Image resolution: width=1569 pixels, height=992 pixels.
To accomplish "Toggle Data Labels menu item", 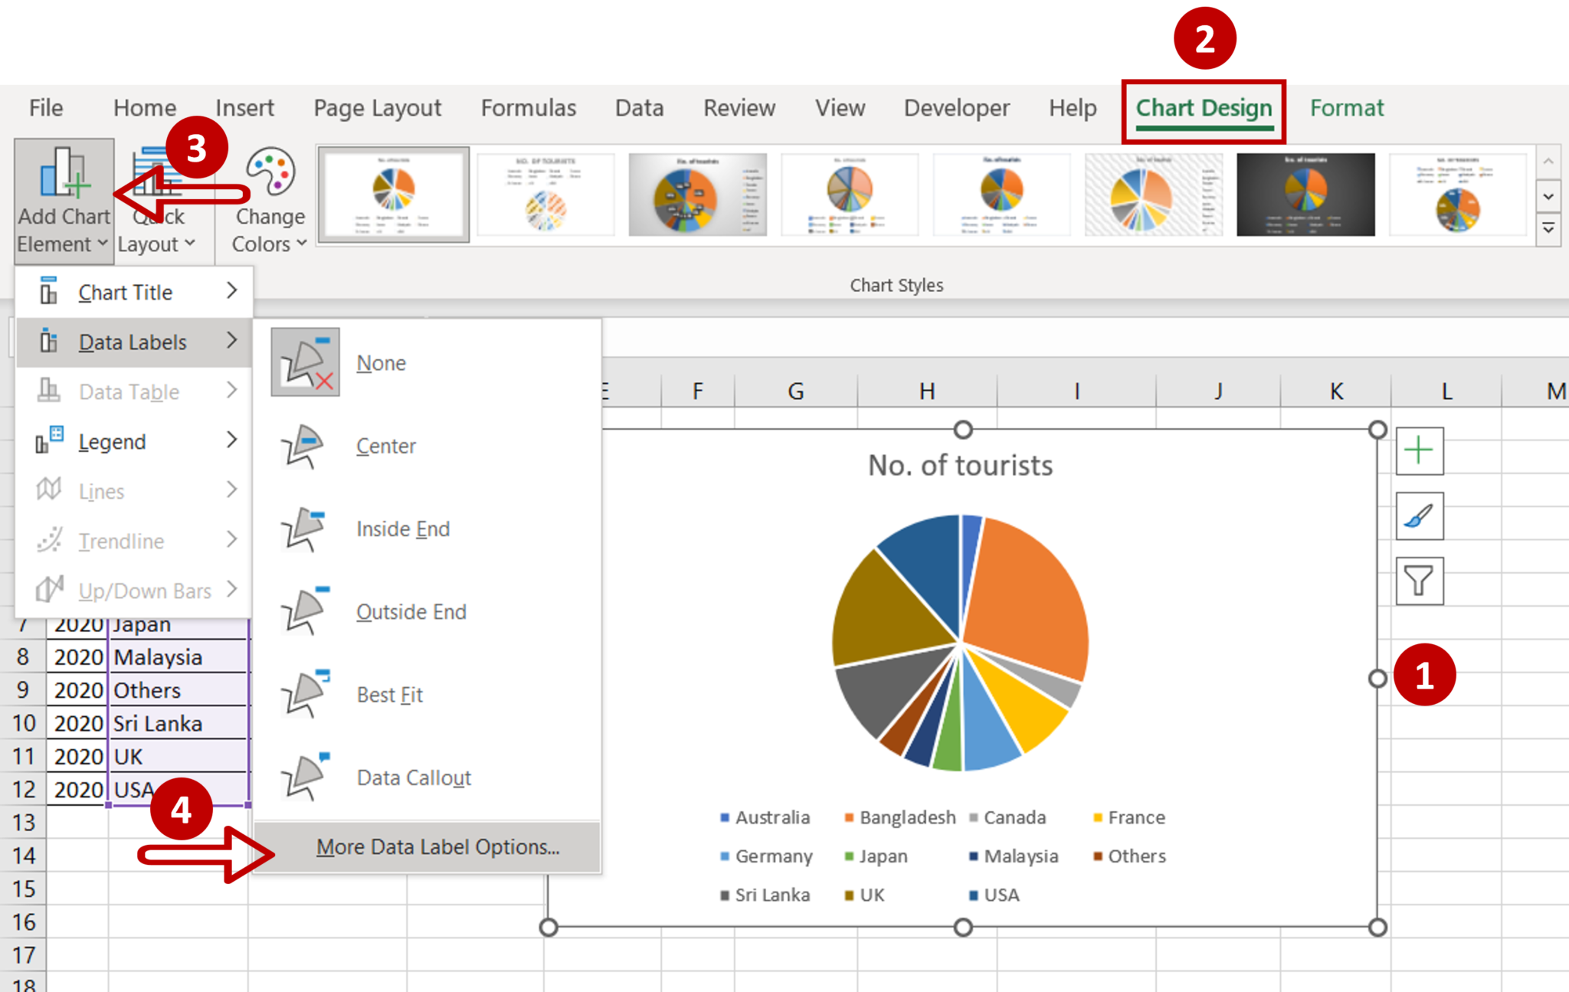I will click(129, 342).
